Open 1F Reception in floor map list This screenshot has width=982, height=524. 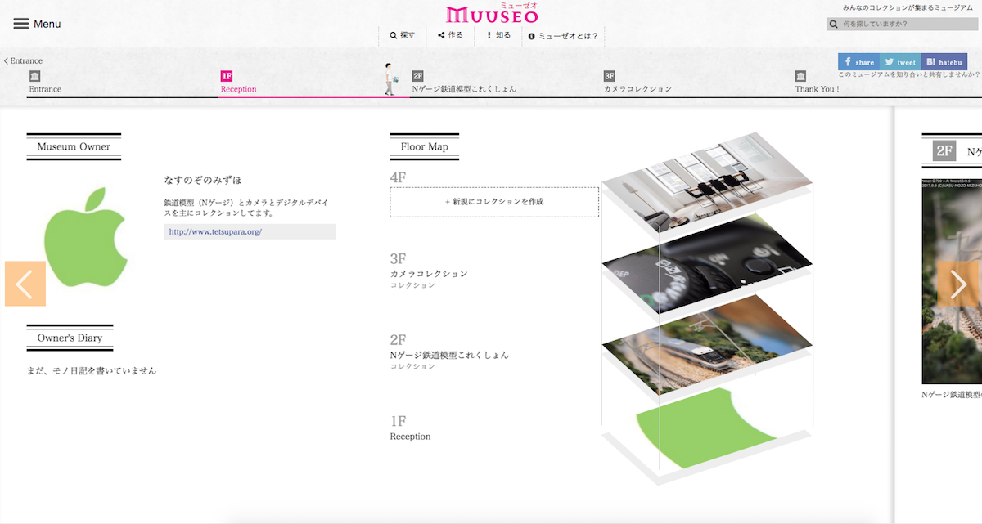(410, 437)
